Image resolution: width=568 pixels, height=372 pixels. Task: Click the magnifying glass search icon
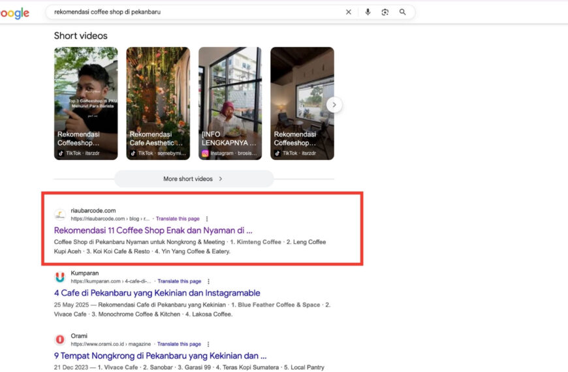click(x=403, y=12)
